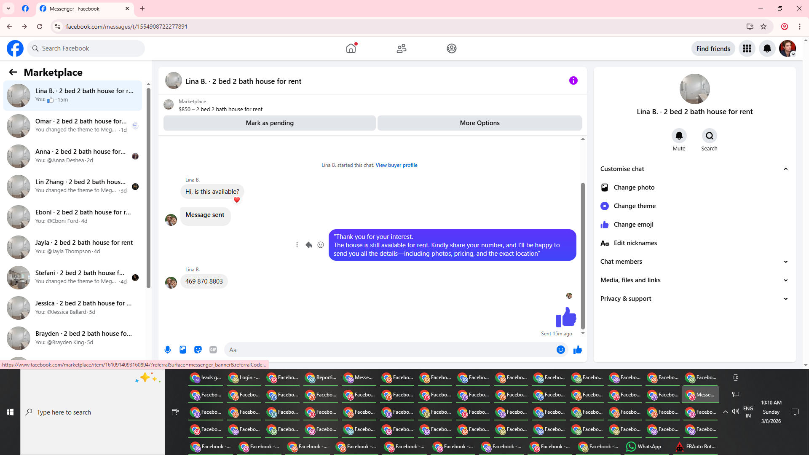
Task: Open the sticker picker icon
Action: pyautogui.click(x=198, y=350)
